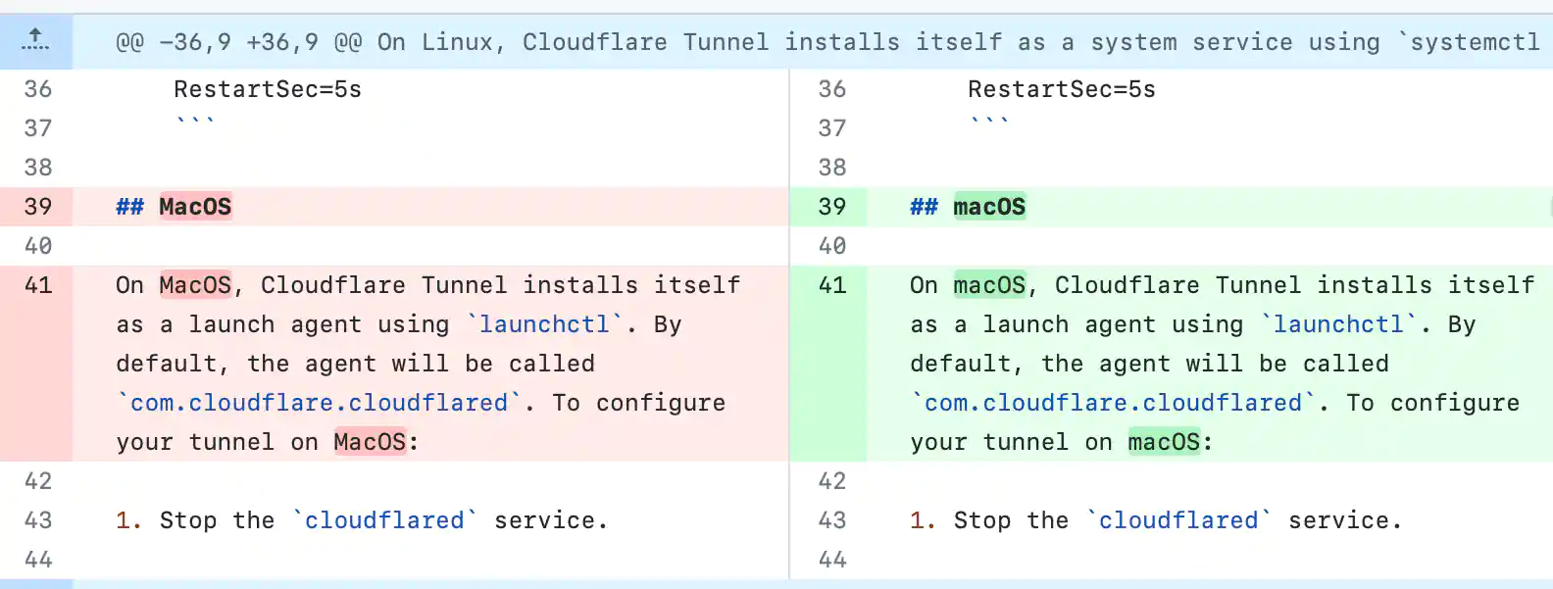Viewport: 1553px width, 589px height.
Task: Expand hidden lines above the hunk
Action: click(35, 41)
